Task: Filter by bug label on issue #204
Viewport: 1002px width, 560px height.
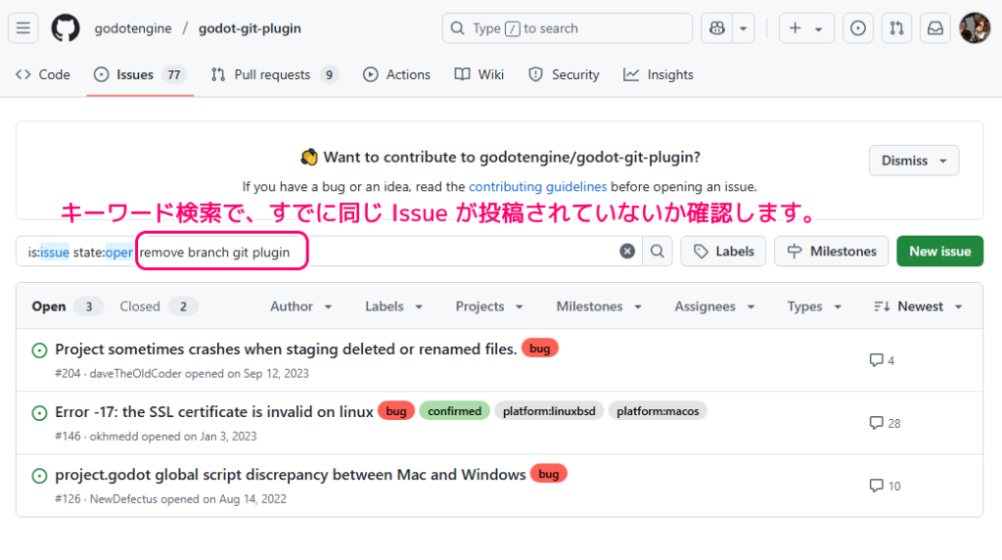Action: [540, 349]
